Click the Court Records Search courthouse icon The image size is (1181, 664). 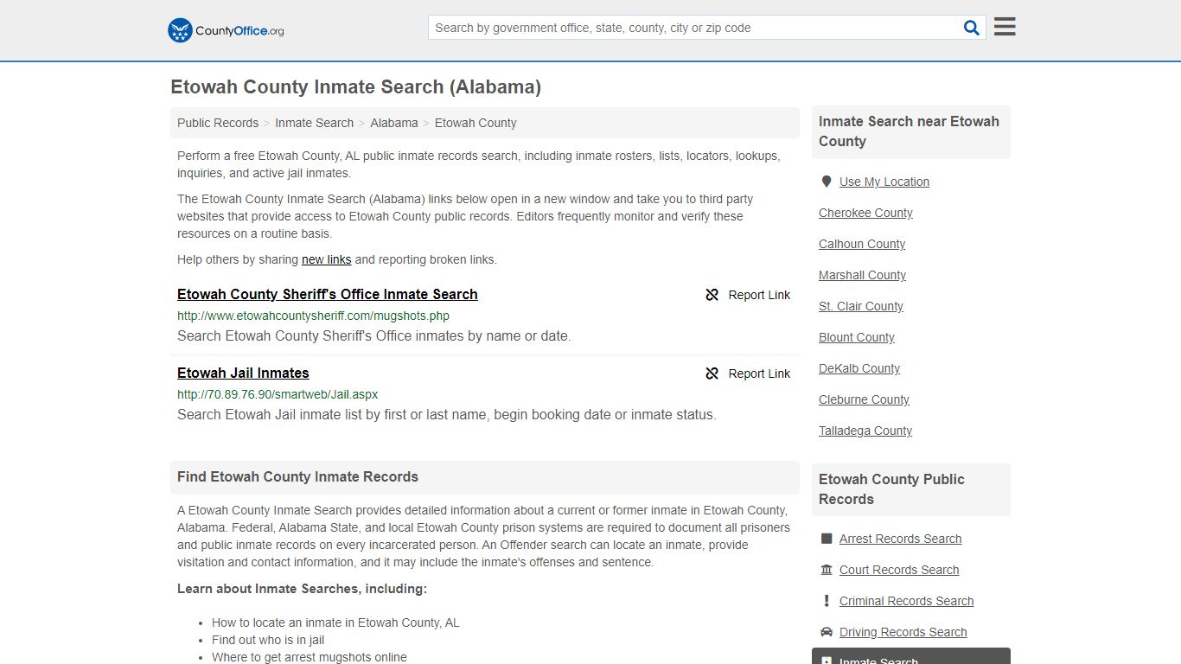(x=827, y=570)
